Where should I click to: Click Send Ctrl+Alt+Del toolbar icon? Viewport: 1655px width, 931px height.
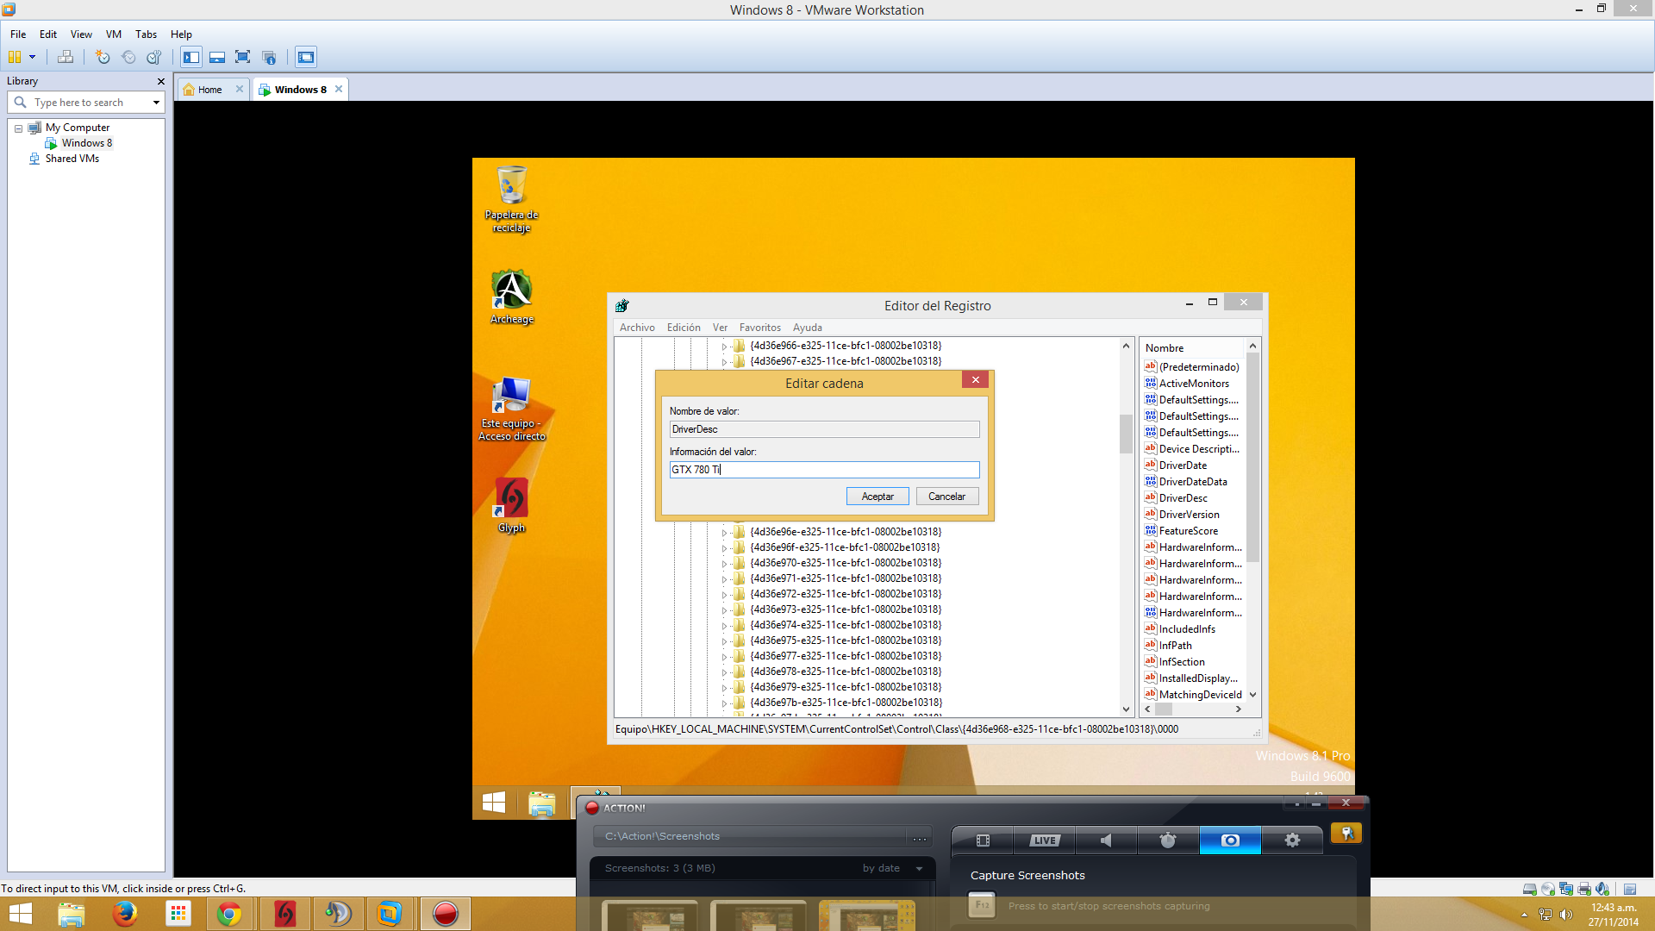(x=66, y=57)
